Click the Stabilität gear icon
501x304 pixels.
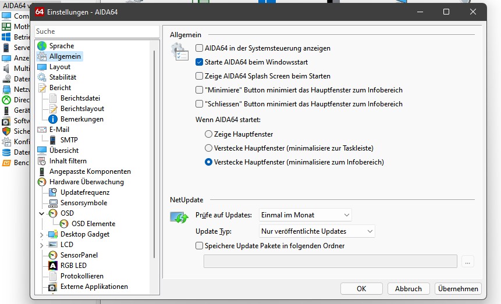(x=42, y=77)
